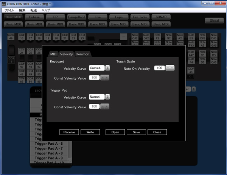Screen dimensions: 227x175
Task: Select Trigger Pad A - 7 in browser
Action: coord(49,148)
